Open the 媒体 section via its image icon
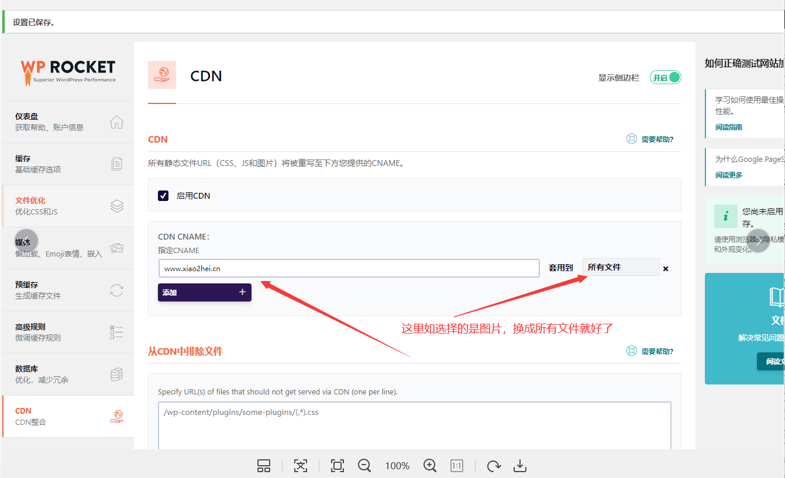 tap(116, 248)
